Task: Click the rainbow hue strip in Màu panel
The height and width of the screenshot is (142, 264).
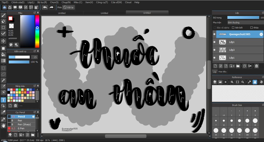Action: 37,31
